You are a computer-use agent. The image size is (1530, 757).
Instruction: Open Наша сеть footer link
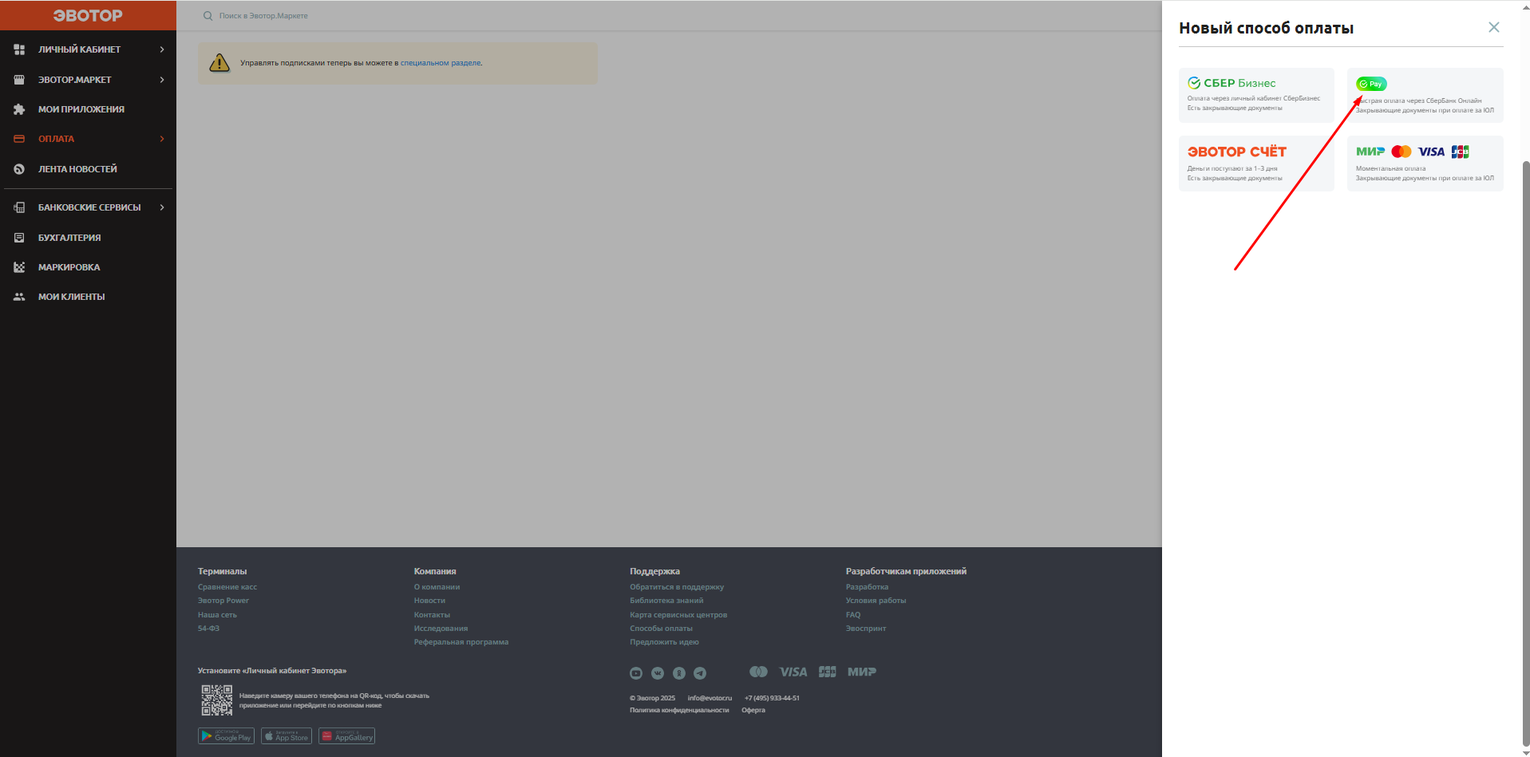(x=217, y=615)
